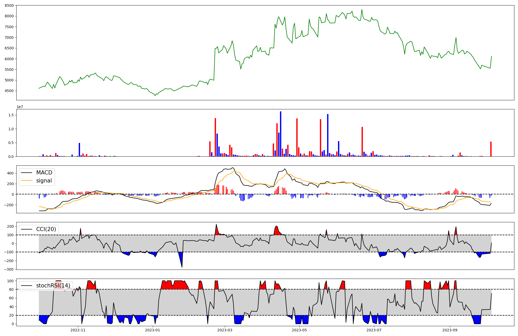This screenshot has width=518, height=336.
Task: Click the 2023-07 date axis label
Action: coord(374,330)
